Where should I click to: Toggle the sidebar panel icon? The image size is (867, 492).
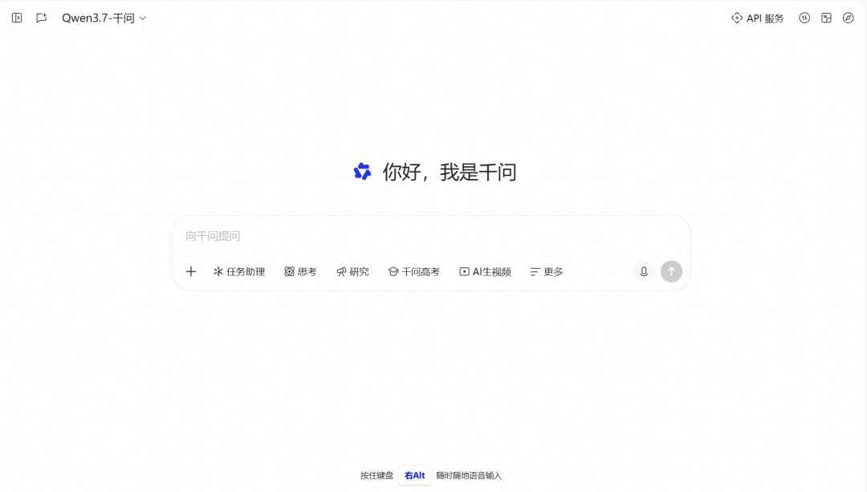(x=17, y=18)
